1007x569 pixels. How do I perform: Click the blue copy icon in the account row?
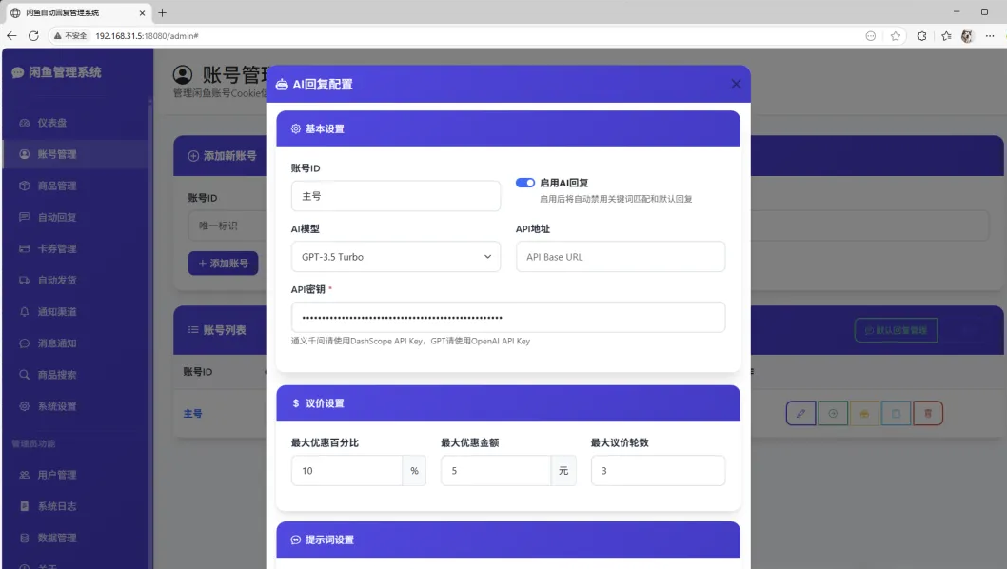[896, 413]
